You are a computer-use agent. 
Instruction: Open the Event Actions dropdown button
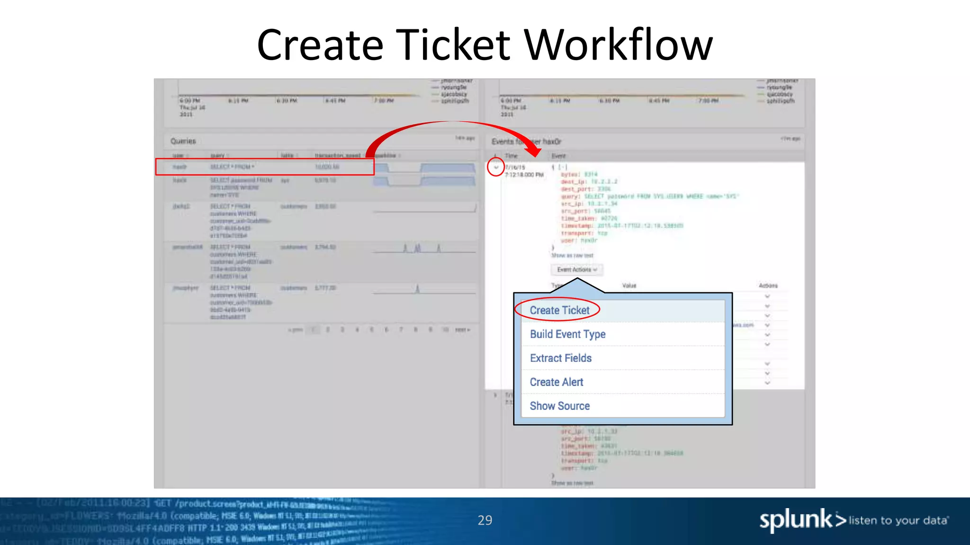[x=577, y=270]
